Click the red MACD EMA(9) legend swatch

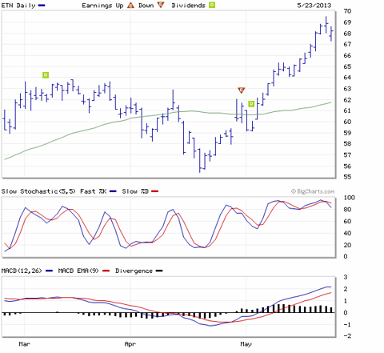click(x=106, y=271)
